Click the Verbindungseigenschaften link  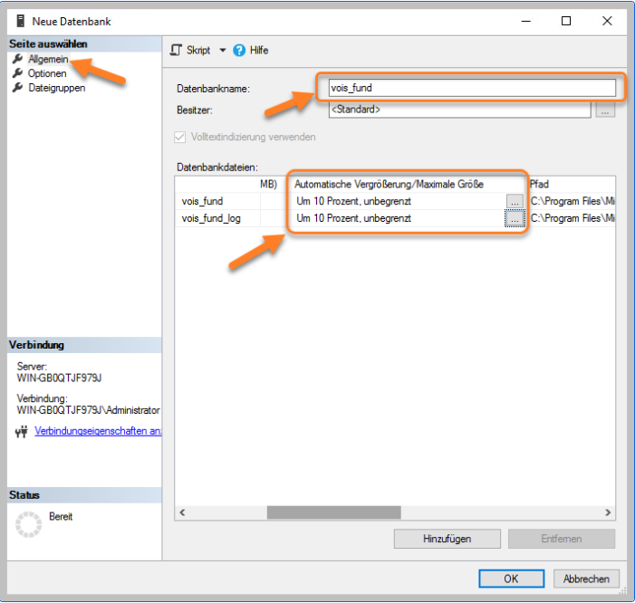click(98, 431)
